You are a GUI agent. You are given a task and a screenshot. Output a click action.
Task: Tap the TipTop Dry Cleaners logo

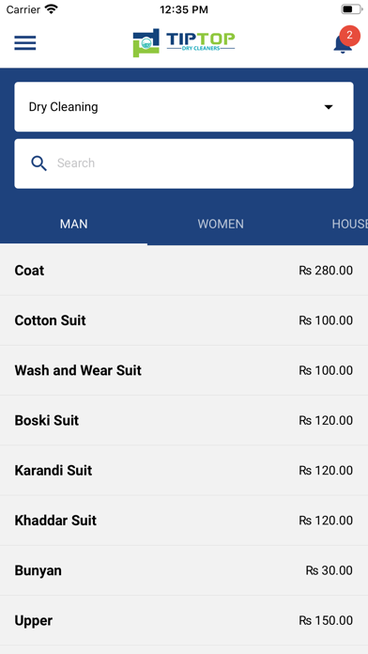(184, 42)
